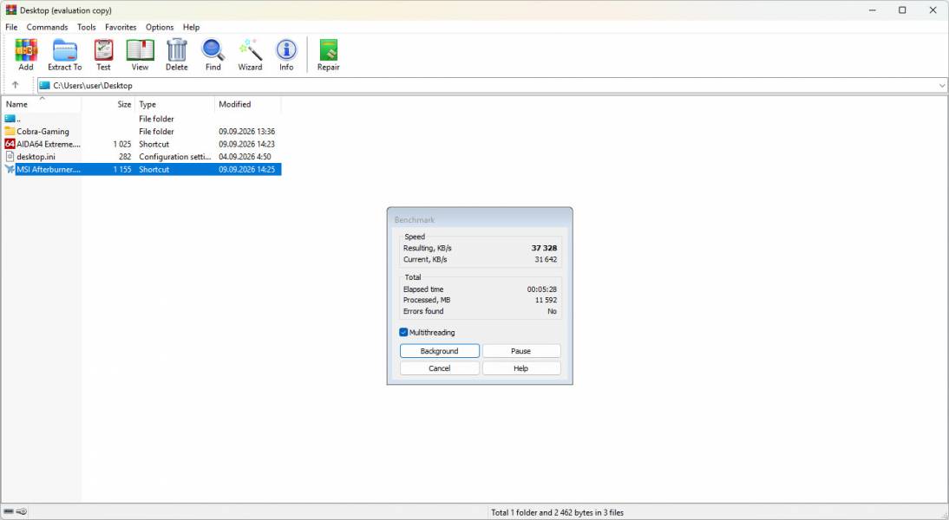Image resolution: width=949 pixels, height=520 pixels.
Task: Click the status text 'Total 1 folder and 2 462 bytes in 3 files'
Action: click(x=558, y=512)
